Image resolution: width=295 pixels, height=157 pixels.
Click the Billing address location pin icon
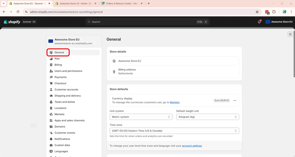[114, 72]
